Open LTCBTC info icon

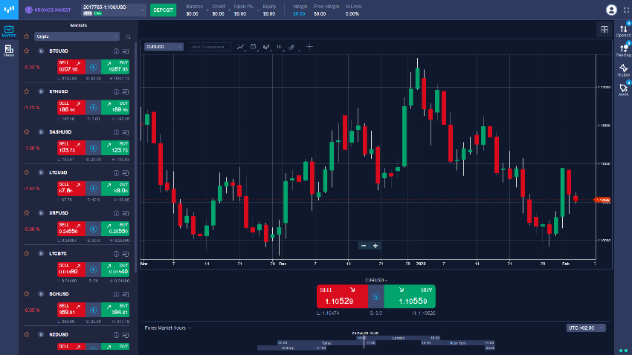[x=116, y=253]
